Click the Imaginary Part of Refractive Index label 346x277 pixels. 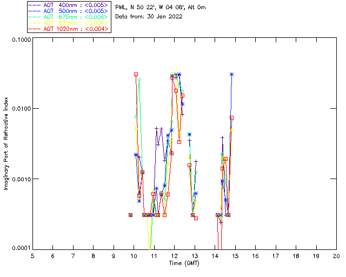pyautogui.click(x=6, y=143)
